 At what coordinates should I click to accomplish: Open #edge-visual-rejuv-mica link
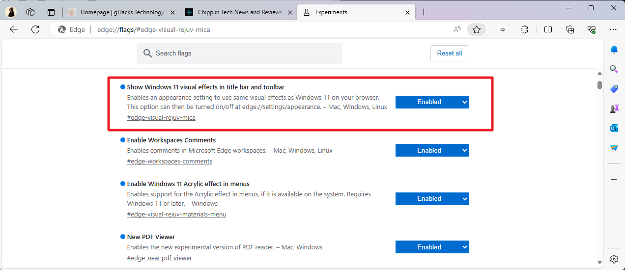click(161, 118)
